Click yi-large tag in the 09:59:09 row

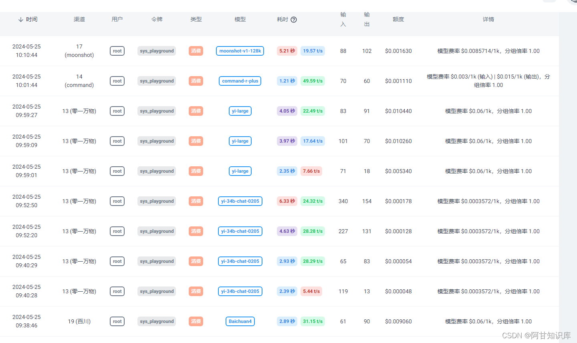point(240,141)
